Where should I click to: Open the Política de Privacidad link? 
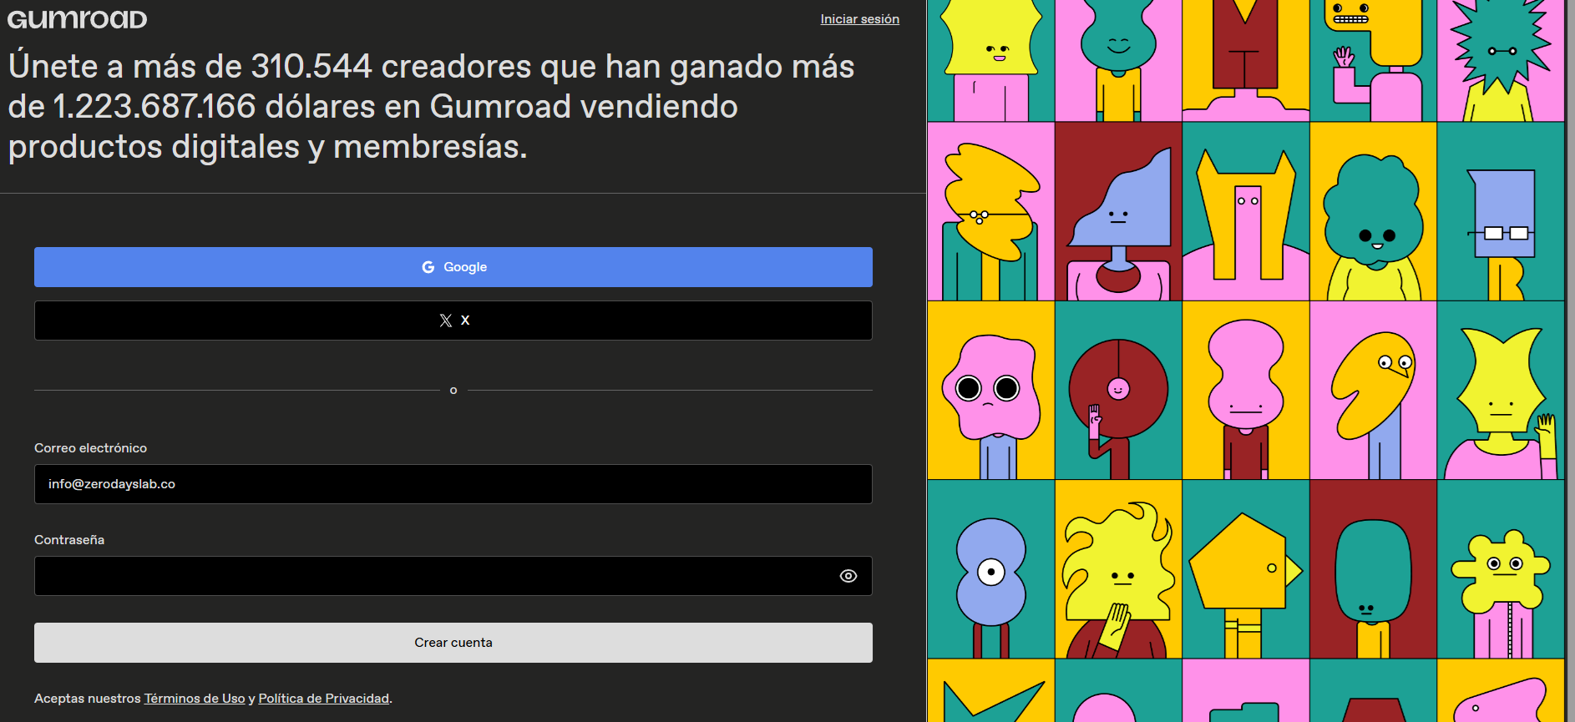click(324, 699)
